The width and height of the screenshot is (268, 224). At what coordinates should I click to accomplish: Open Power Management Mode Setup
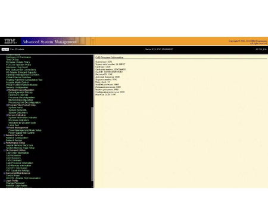pyautogui.click(x=25, y=130)
